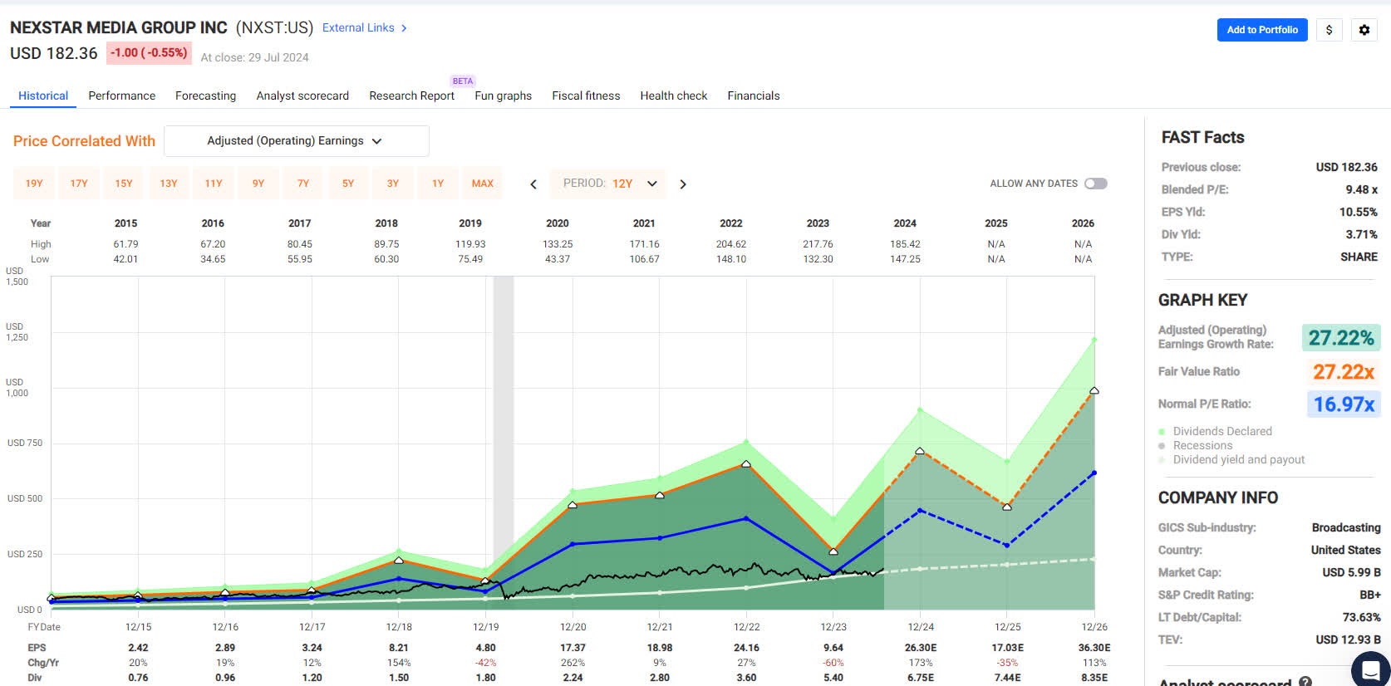The width and height of the screenshot is (1391, 686).
Task: Switch to the Historical tab
Action: click(43, 96)
